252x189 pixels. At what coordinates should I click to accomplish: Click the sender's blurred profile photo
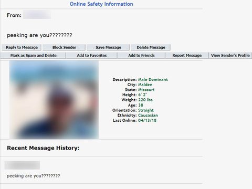tap(54, 100)
